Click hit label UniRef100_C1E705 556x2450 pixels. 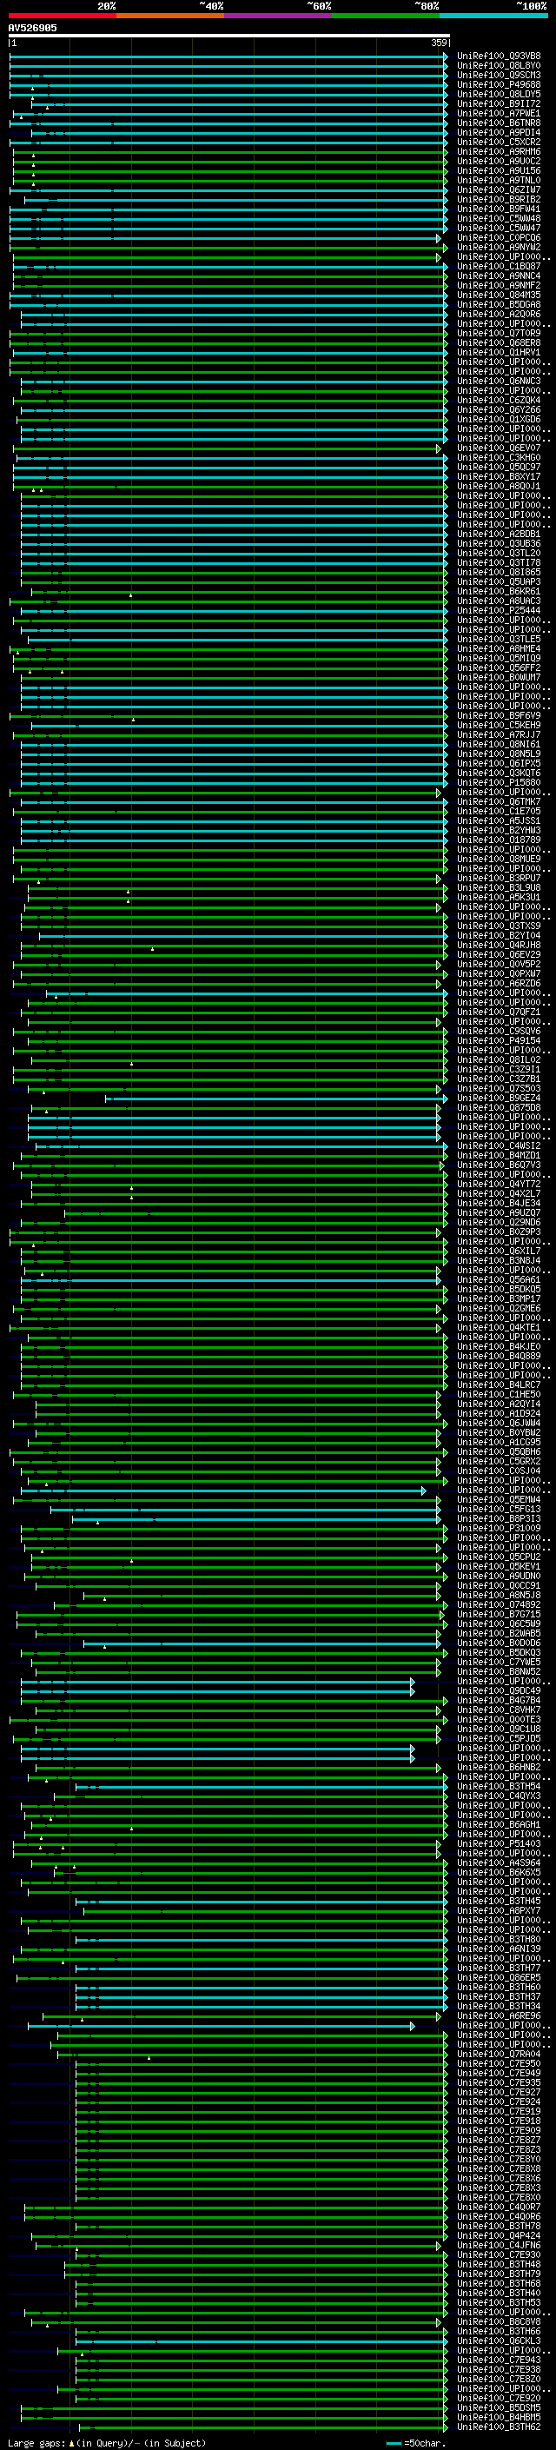pos(499,811)
